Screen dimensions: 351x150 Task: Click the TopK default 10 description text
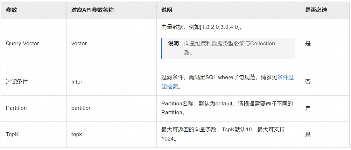tap(223, 130)
